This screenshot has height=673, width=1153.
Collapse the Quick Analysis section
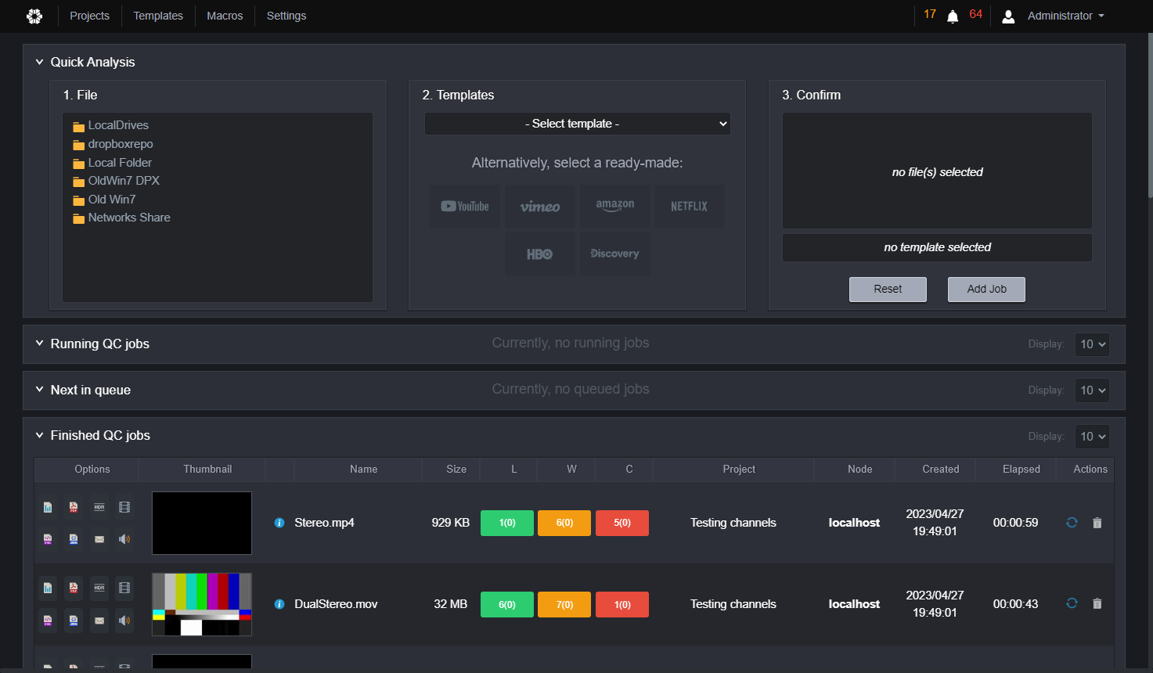point(39,62)
